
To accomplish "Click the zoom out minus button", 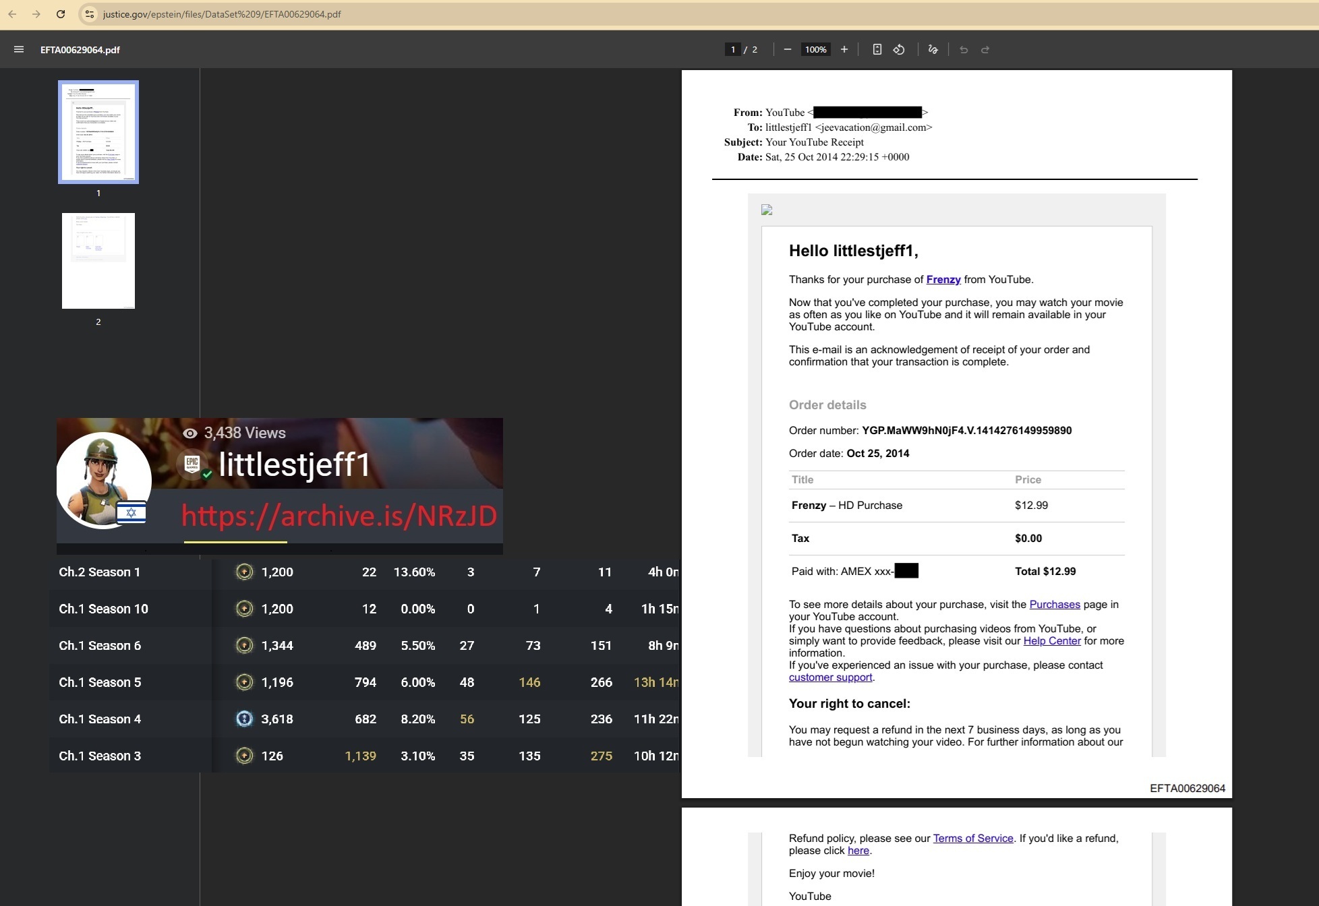I will pyautogui.click(x=787, y=49).
